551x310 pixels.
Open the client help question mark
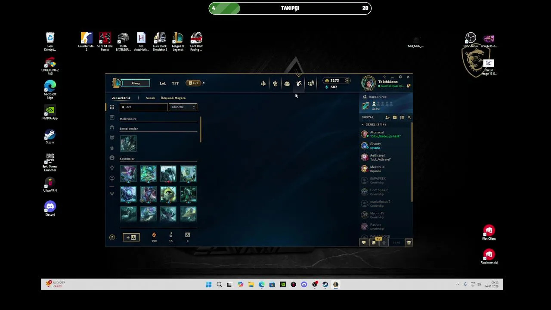384,77
